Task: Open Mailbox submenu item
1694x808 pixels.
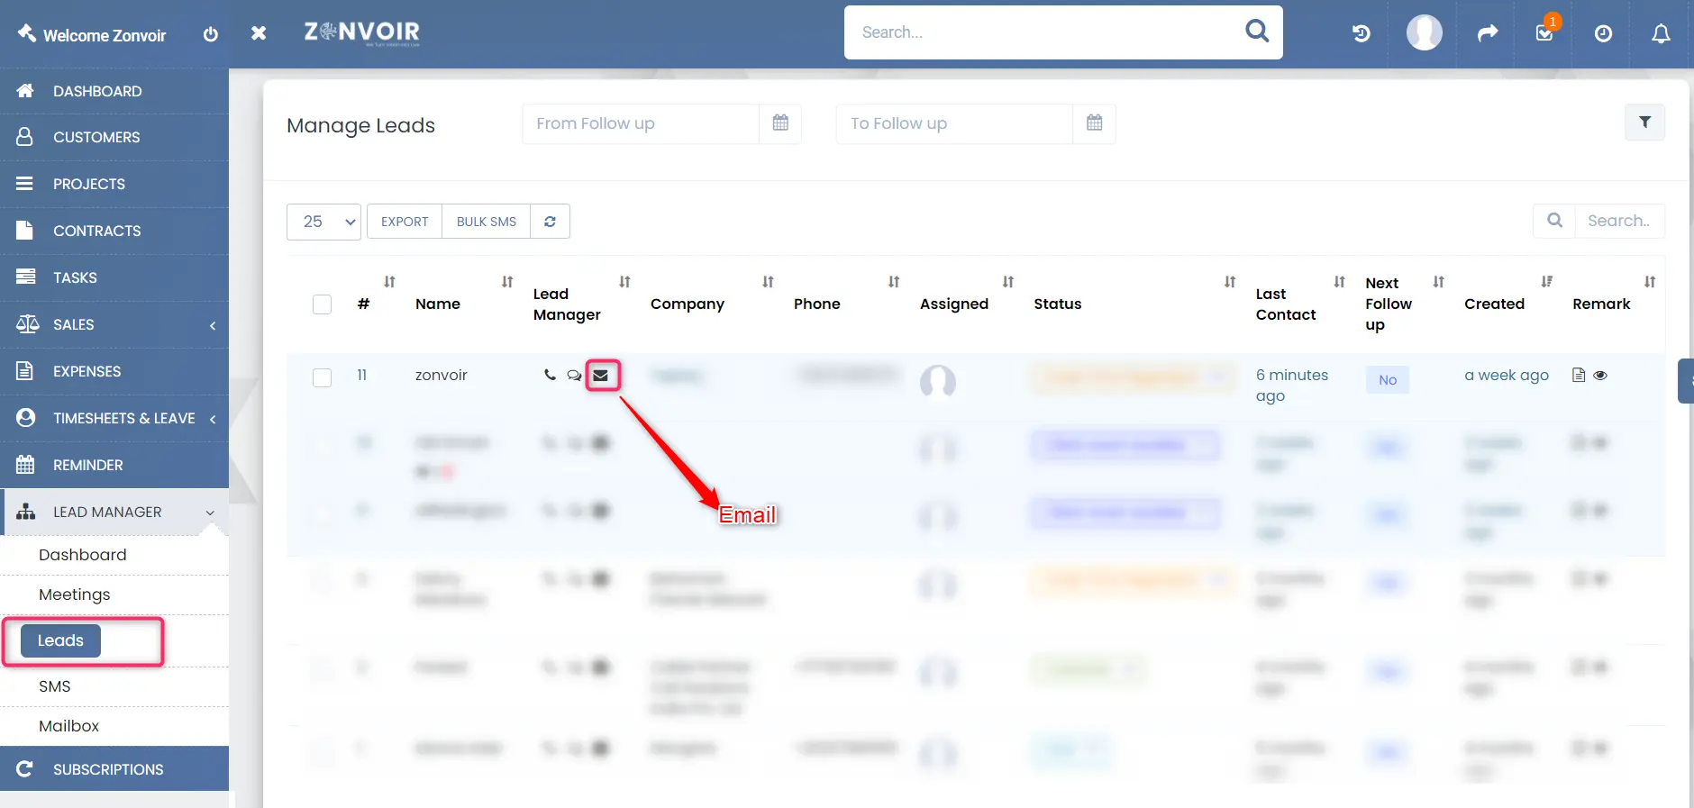Action: coord(69,726)
